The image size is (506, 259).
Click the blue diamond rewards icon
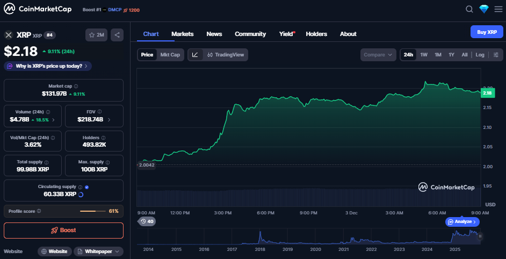(484, 9)
